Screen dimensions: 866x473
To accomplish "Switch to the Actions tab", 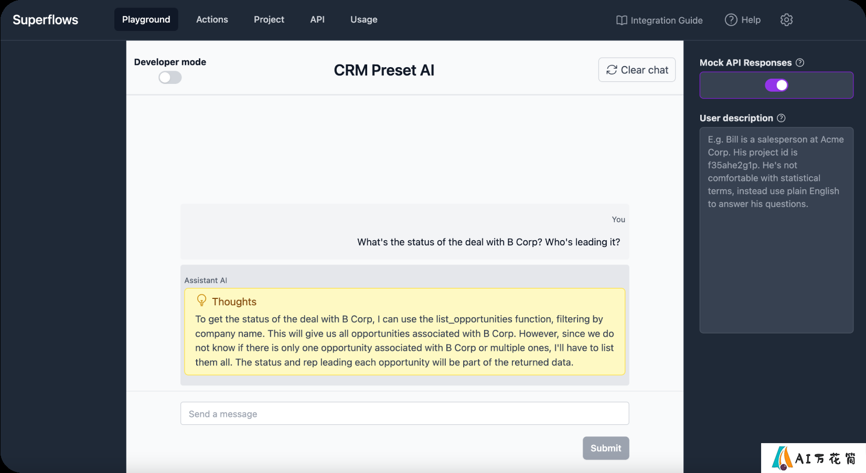I will (x=212, y=19).
